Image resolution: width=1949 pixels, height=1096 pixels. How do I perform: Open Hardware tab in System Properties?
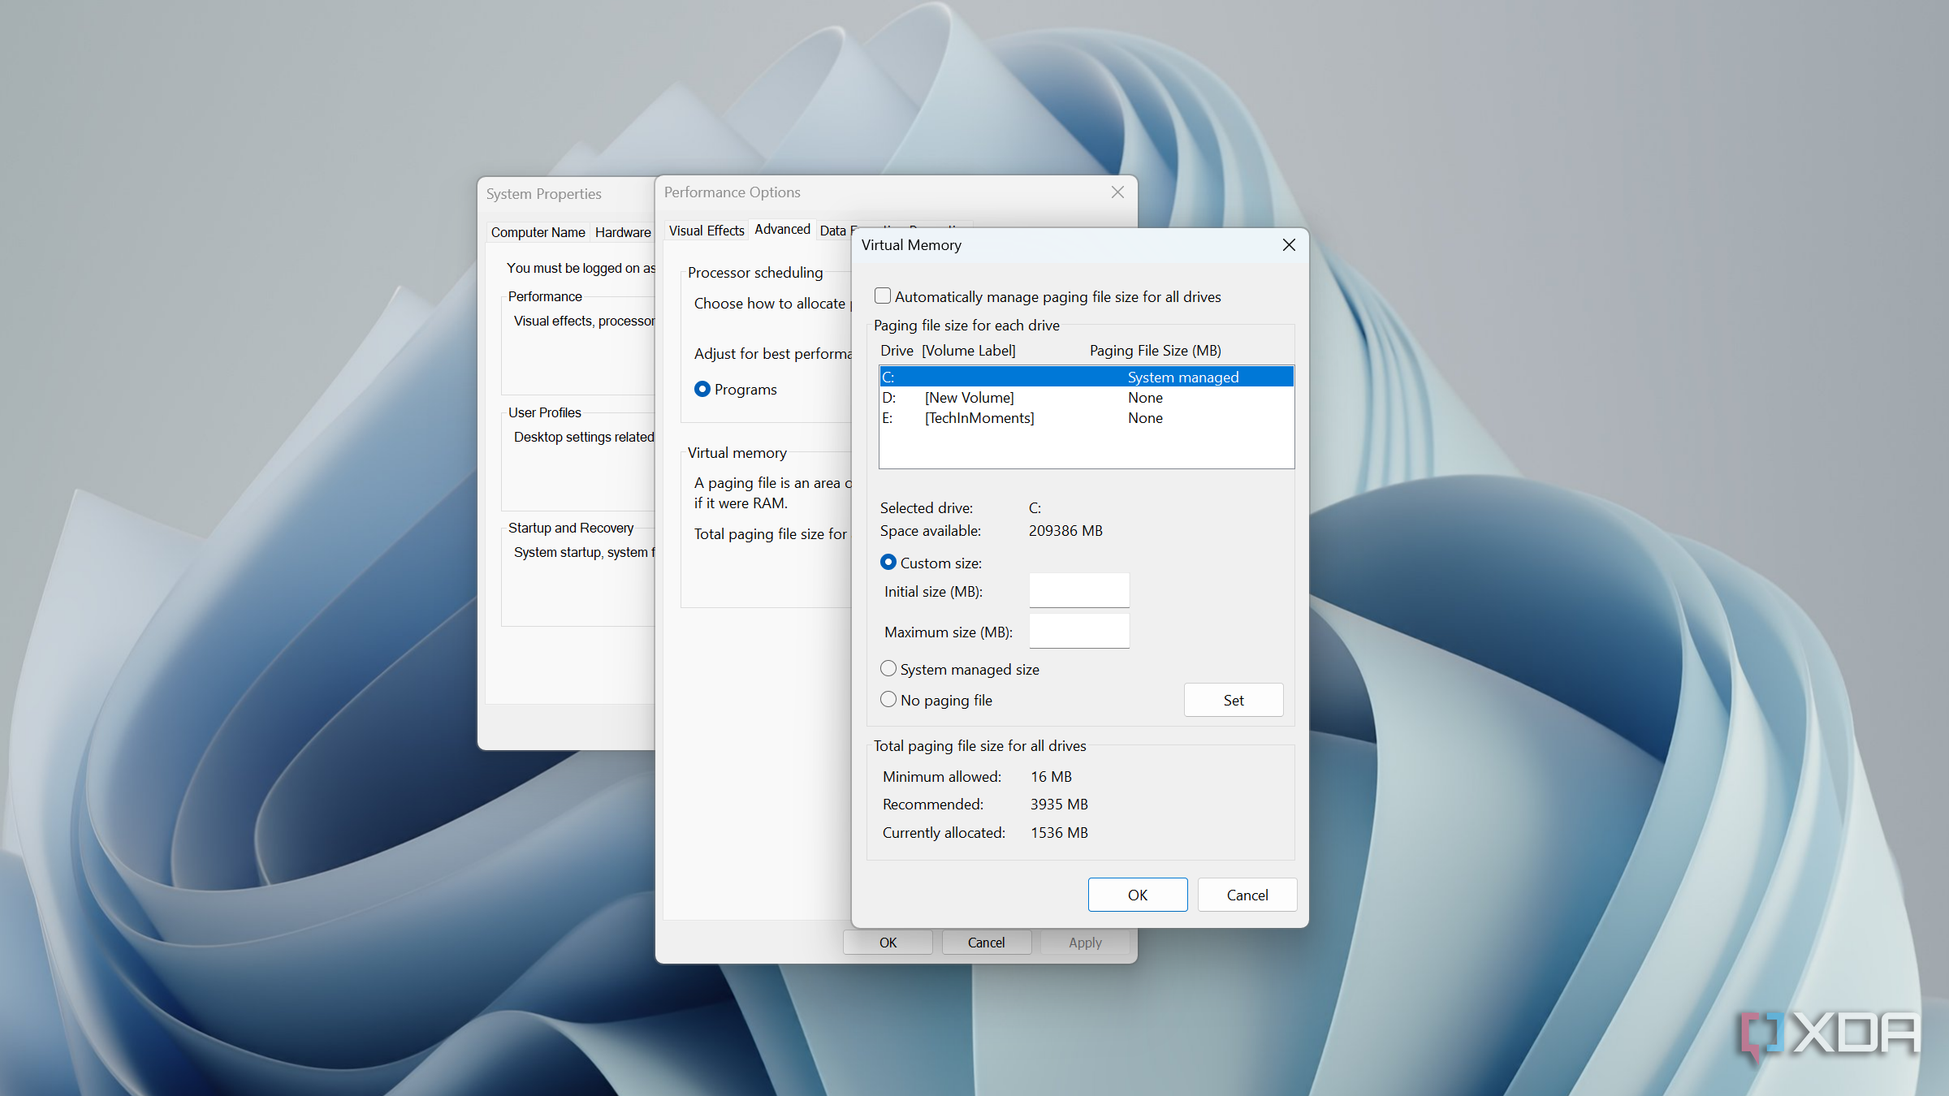pos(623,232)
